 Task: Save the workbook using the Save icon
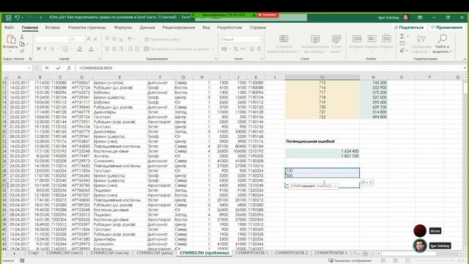[8, 18]
